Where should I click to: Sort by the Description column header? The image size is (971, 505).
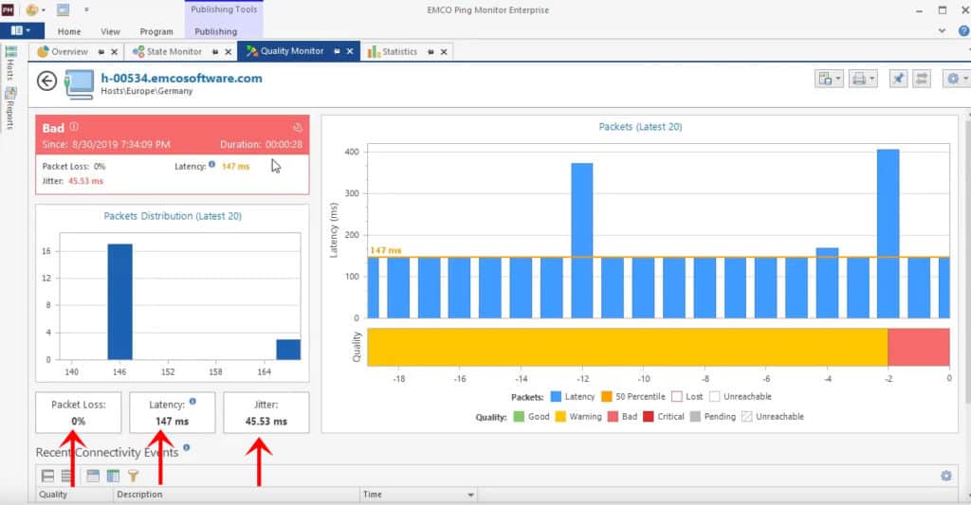pyautogui.click(x=236, y=495)
